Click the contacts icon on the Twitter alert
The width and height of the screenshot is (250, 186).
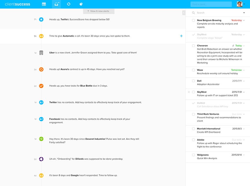click(x=41, y=102)
